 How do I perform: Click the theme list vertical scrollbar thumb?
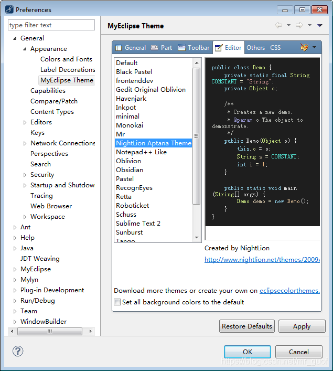[x=197, y=136]
